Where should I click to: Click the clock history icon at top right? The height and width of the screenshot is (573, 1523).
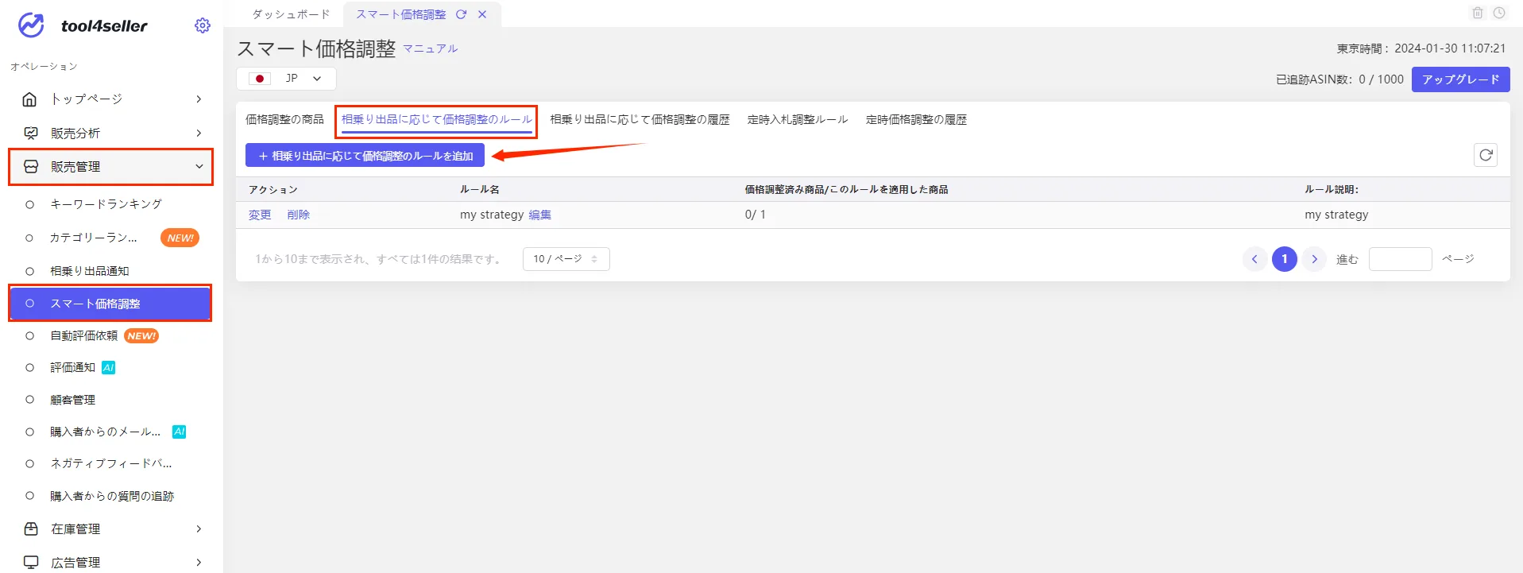[x=1499, y=13]
